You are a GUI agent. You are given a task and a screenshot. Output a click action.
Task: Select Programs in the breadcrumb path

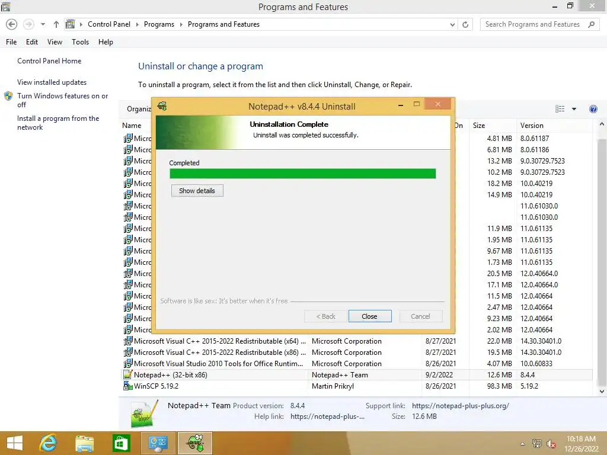point(159,24)
